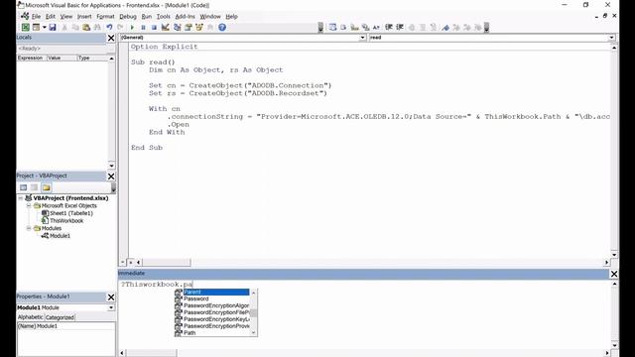
Task: Switch to Full Module View button below code
Action: coord(131,262)
